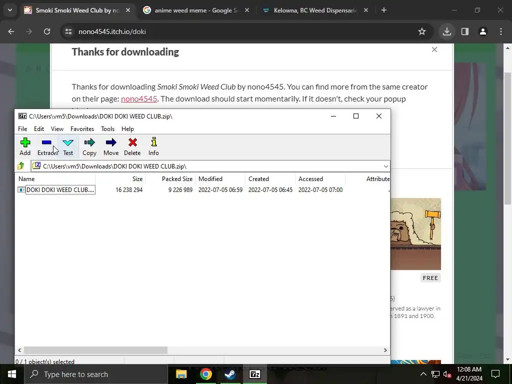Viewport: 512px width, 384px height.
Task: Close the anime weed meme tab
Action: pyautogui.click(x=247, y=10)
